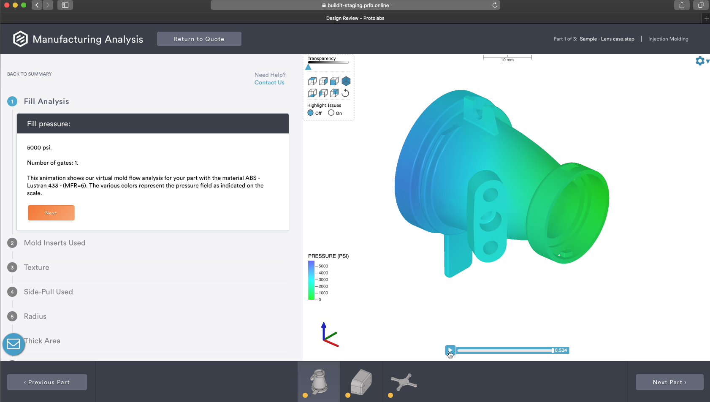Switch to the gray enclosure part thumbnail
710x402 pixels.
[x=361, y=381]
